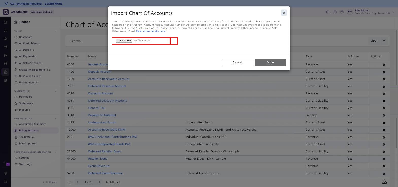
Task: Collapse the BILLING sidebar section
Action: 56,31
